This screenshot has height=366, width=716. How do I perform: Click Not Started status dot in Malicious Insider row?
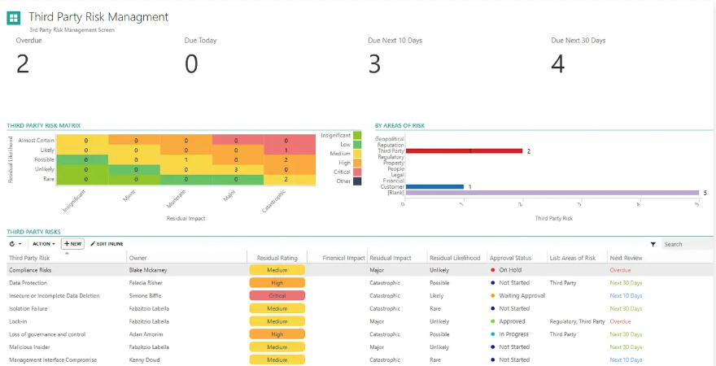(x=493, y=346)
